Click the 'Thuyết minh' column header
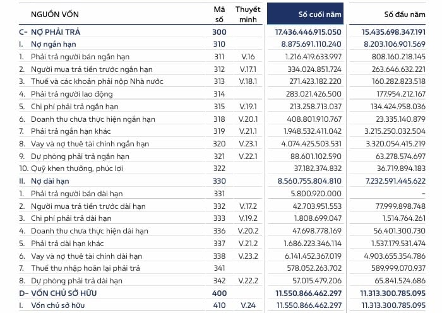Image resolution: width=442 pixels, height=313 pixels. pos(248,14)
